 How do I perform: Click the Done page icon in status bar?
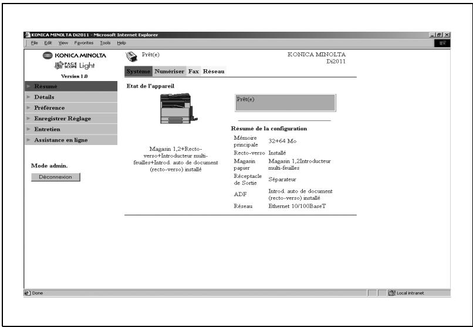coord(28,293)
